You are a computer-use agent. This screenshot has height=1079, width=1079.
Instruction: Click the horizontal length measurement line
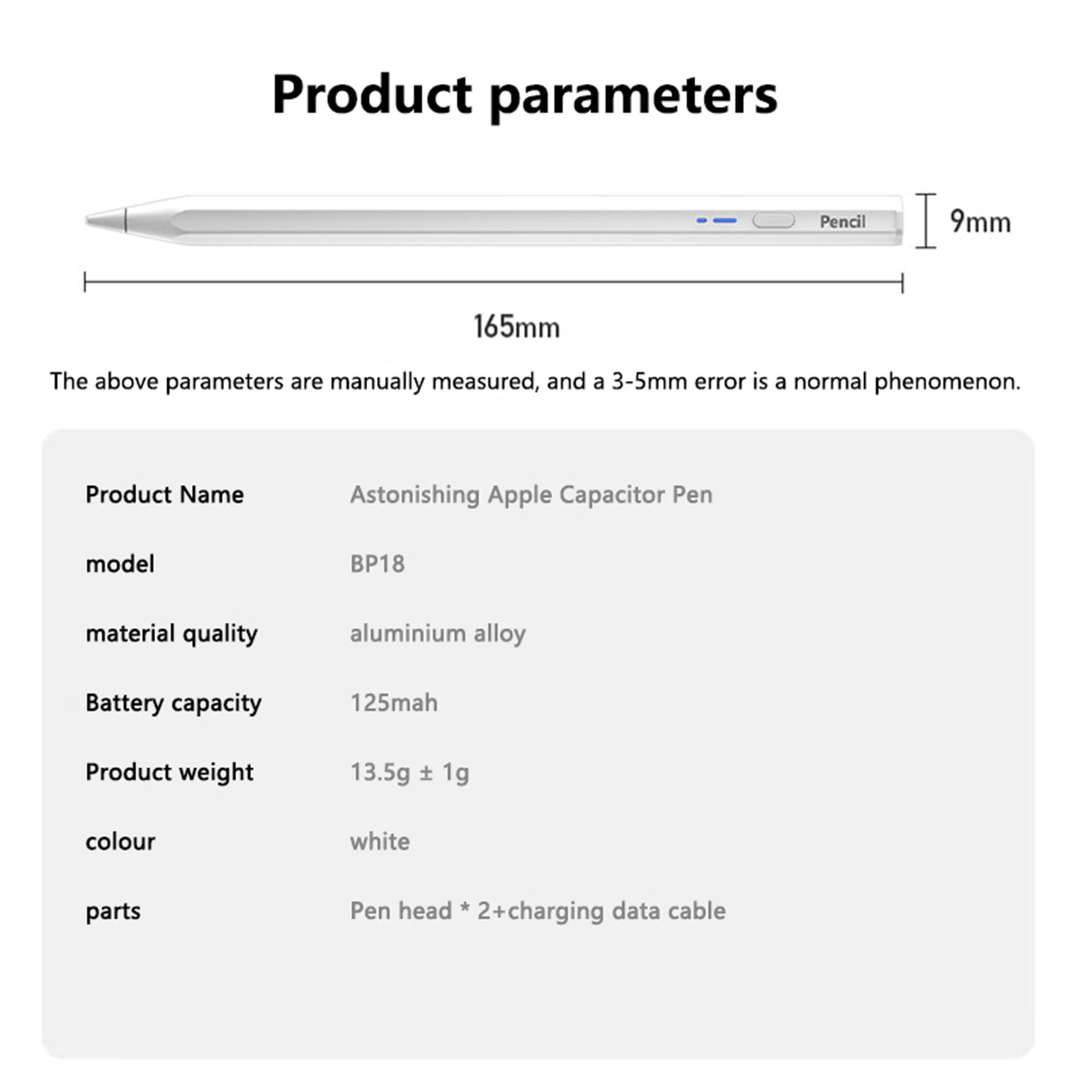click(494, 282)
